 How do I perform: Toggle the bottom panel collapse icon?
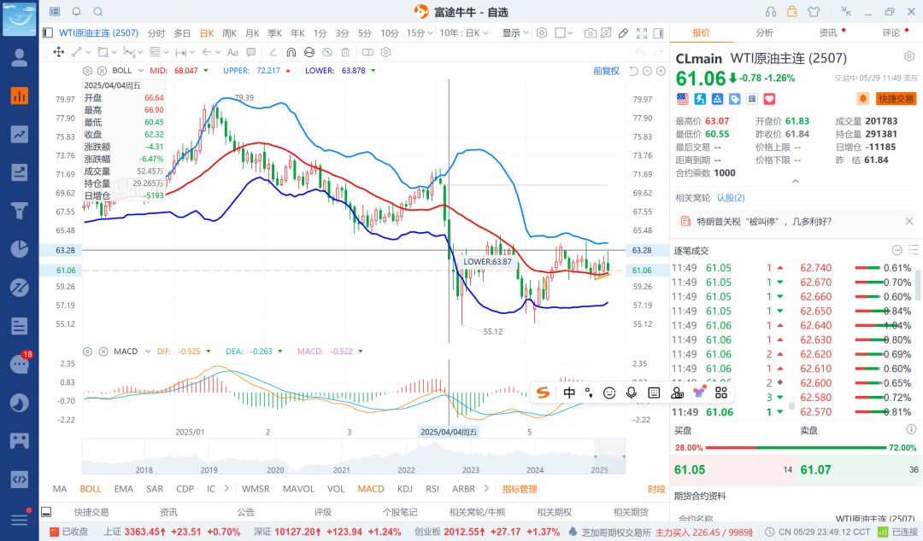(46, 512)
